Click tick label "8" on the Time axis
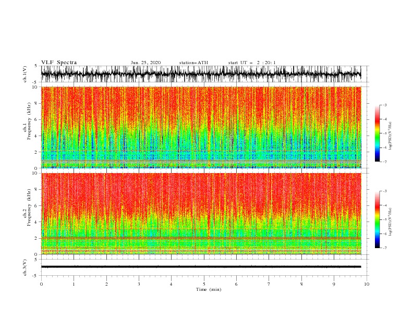Viewport: 413px width, 319px height. click(301, 284)
